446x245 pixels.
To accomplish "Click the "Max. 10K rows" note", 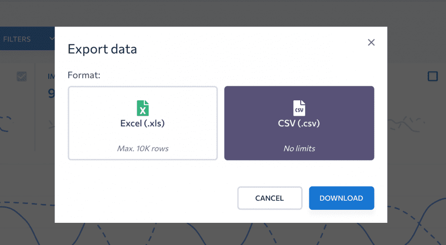I will tap(143, 149).
